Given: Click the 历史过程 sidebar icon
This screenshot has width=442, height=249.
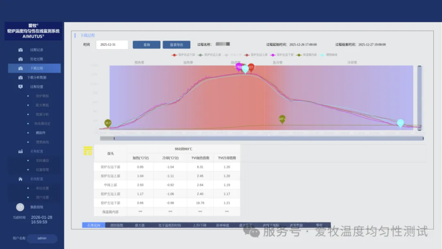Looking at the screenshot, I should point(20,59).
